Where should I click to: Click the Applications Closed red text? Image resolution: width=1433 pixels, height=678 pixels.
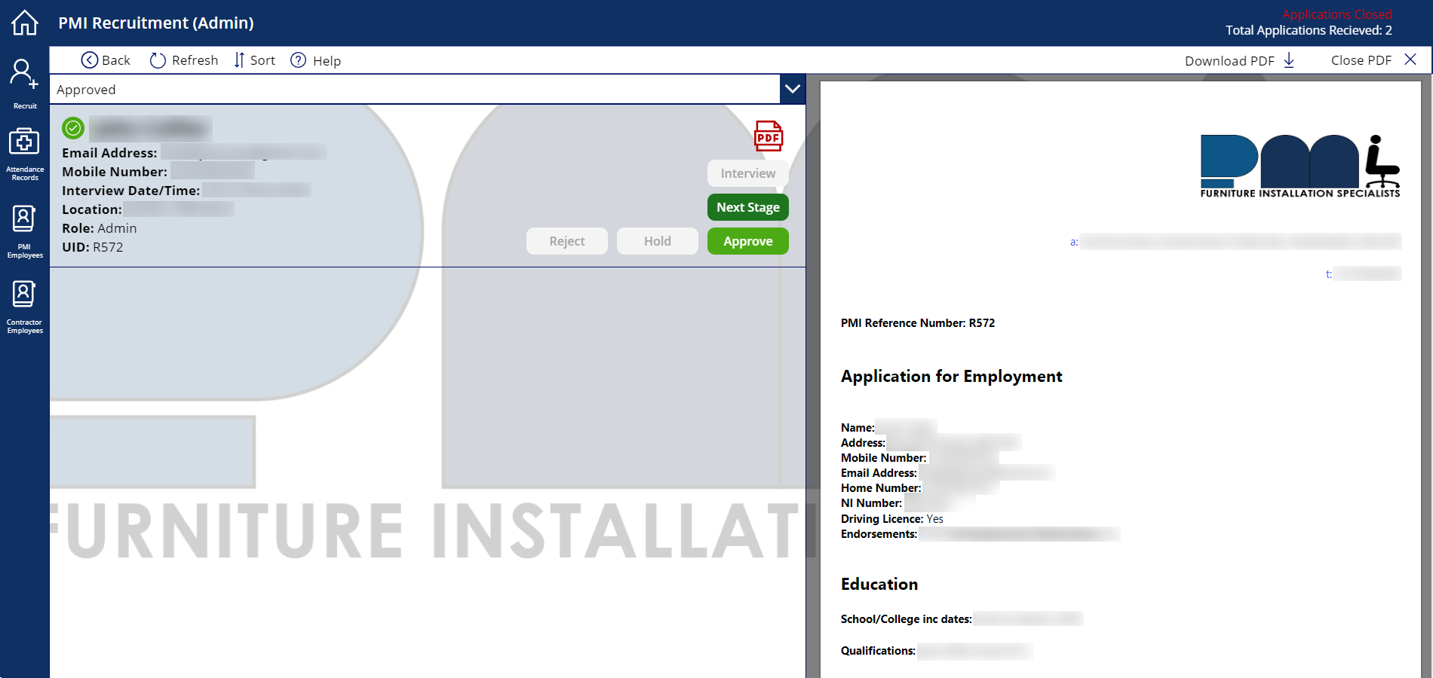[1337, 14]
